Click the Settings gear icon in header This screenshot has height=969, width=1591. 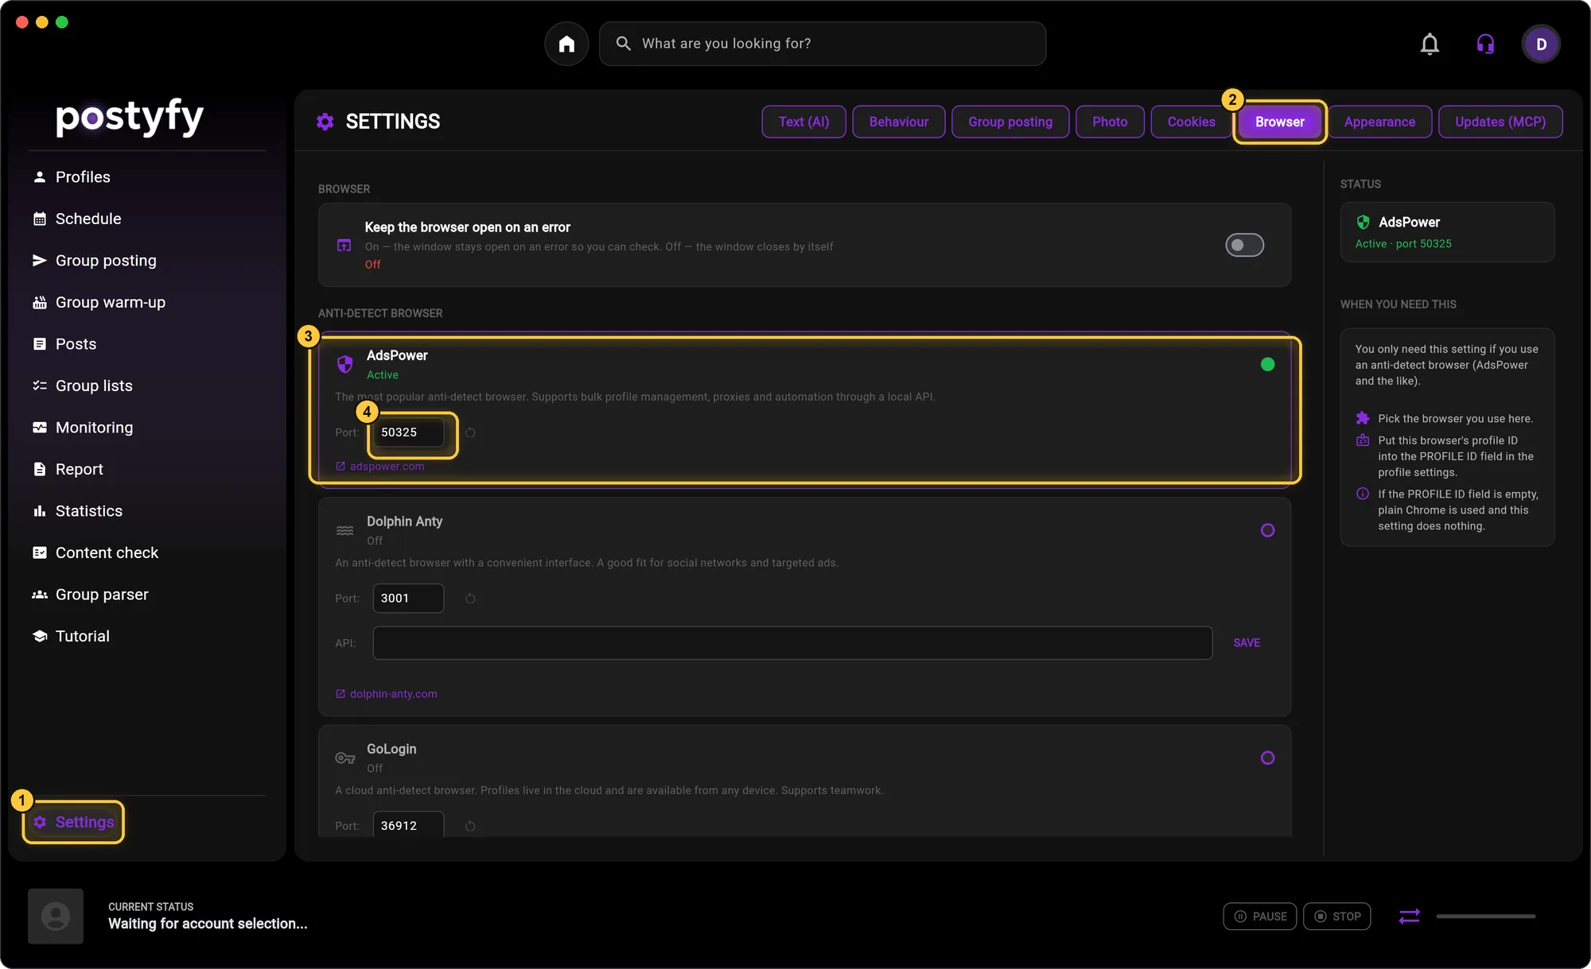point(325,122)
